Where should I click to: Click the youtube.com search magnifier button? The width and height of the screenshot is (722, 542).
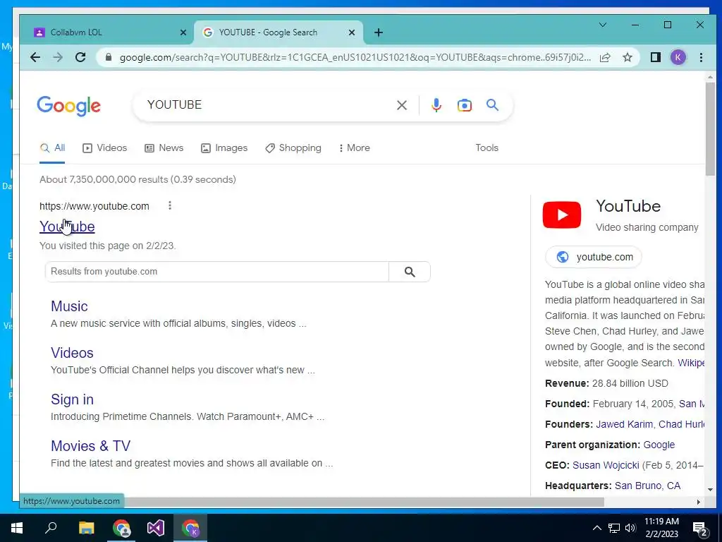click(410, 272)
